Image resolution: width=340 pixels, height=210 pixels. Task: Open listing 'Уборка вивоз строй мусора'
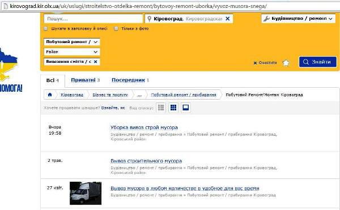pyautogui.click(x=144, y=127)
